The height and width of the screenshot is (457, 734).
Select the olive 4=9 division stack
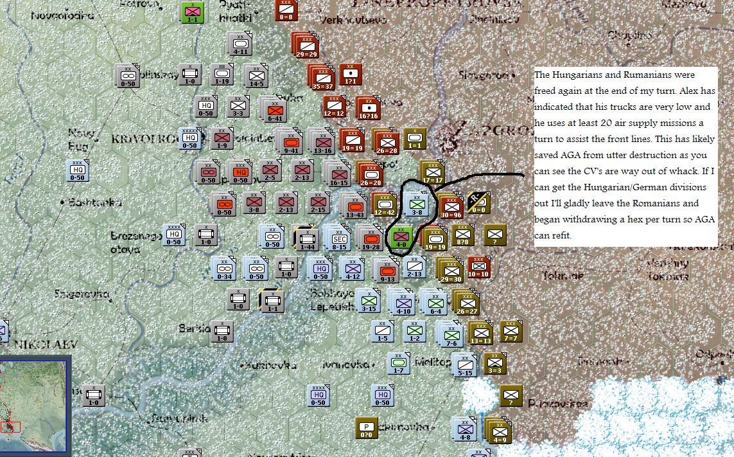click(x=498, y=431)
